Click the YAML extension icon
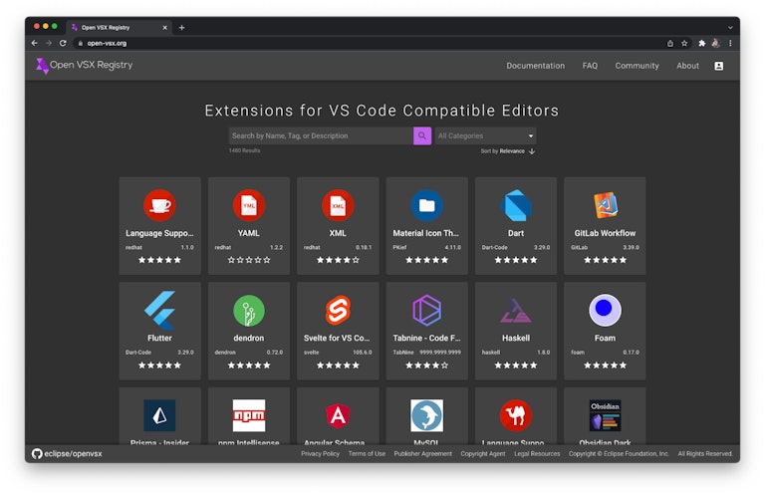The image size is (765, 496). pyautogui.click(x=248, y=205)
